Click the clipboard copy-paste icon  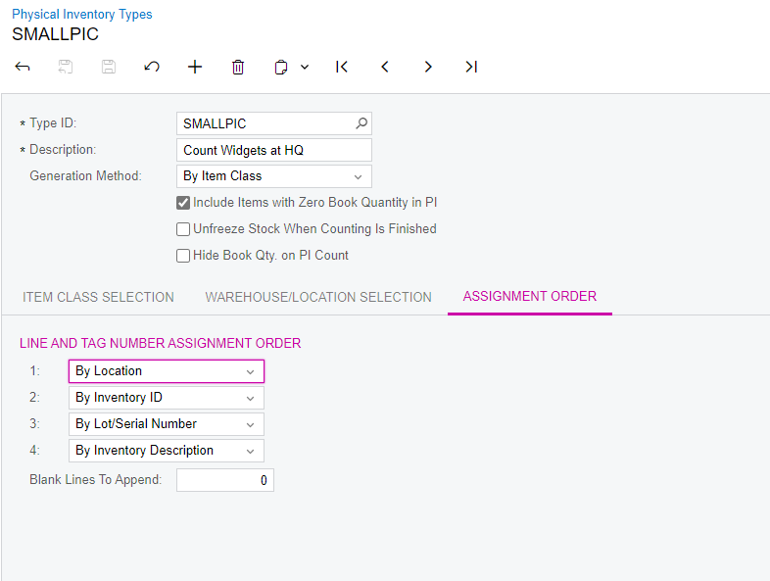click(281, 67)
